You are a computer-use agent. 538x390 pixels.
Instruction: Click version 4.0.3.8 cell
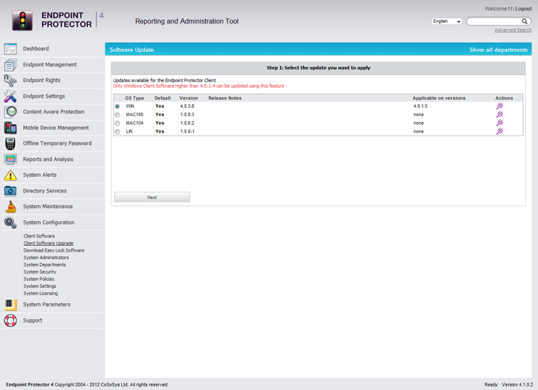click(x=187, y=106)
